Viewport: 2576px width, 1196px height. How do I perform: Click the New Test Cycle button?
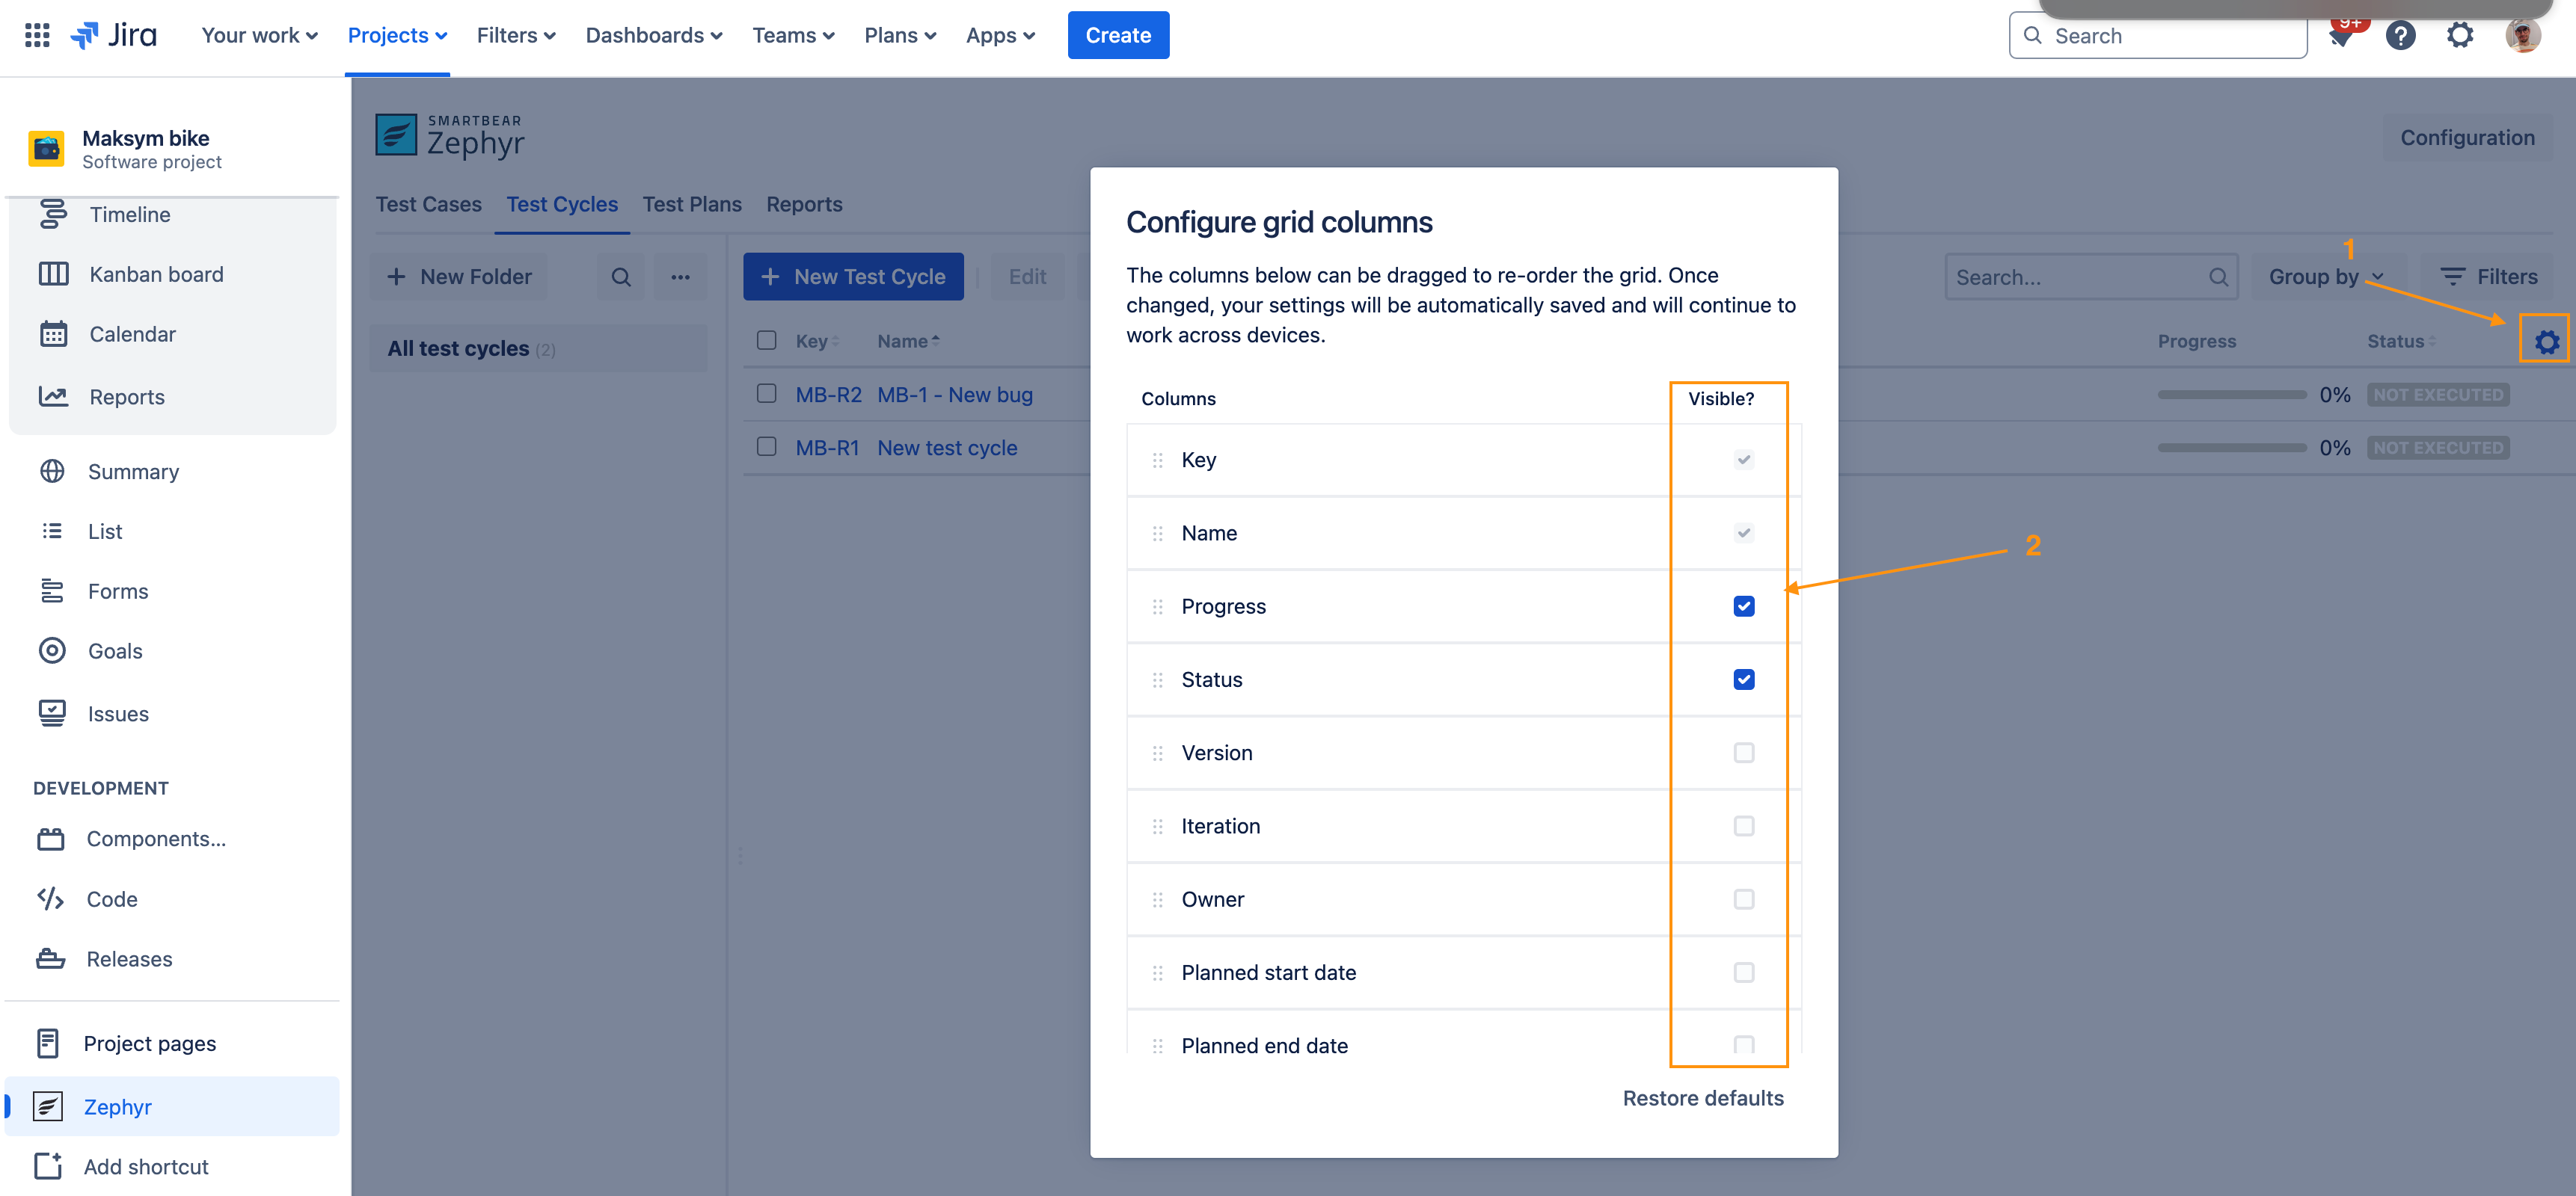pyautogui.click(x=853, y=277)
